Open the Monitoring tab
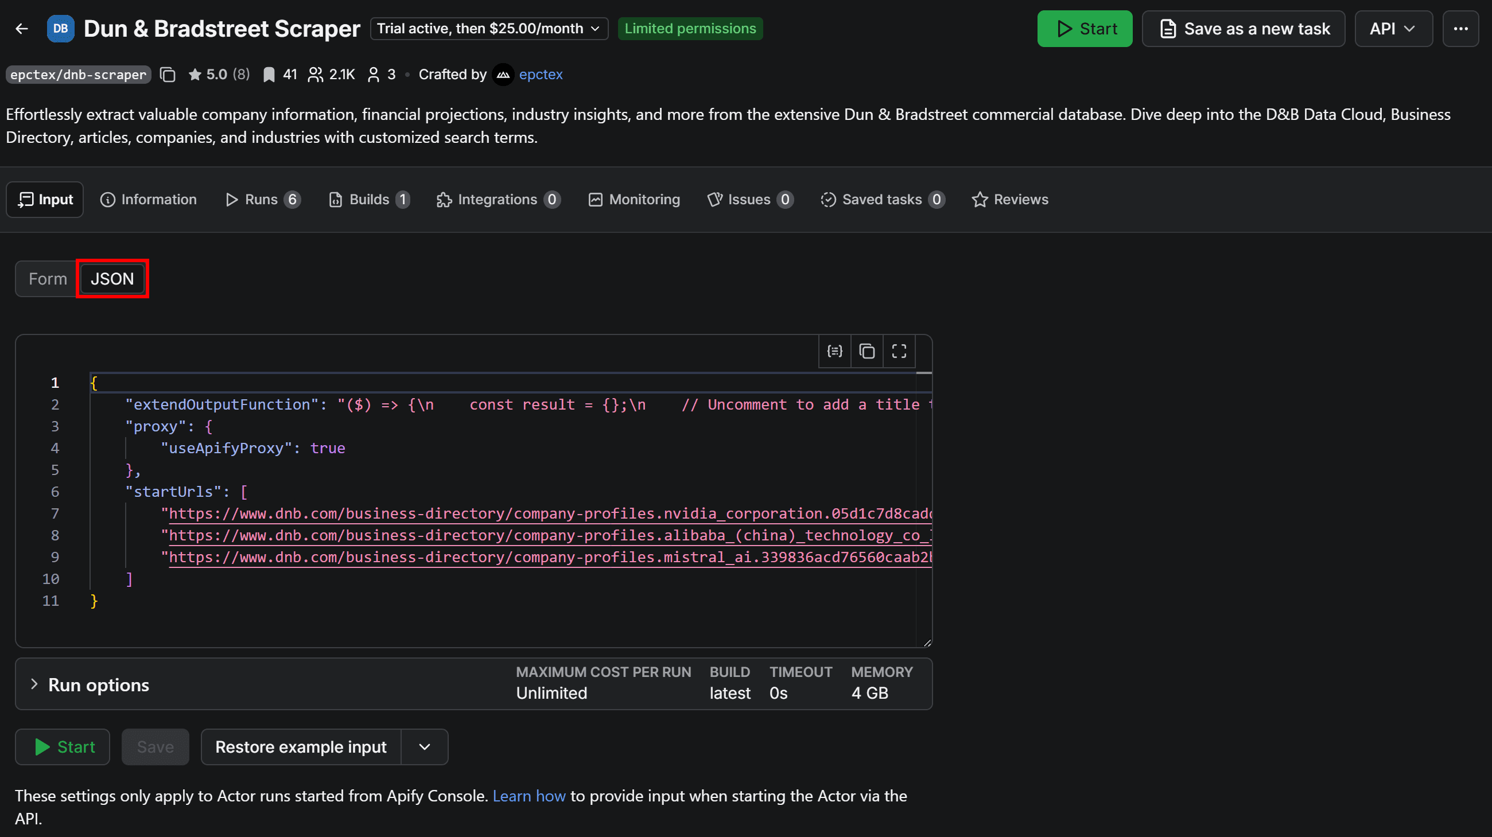This screenshot has width=1492, height=837. 634,200
